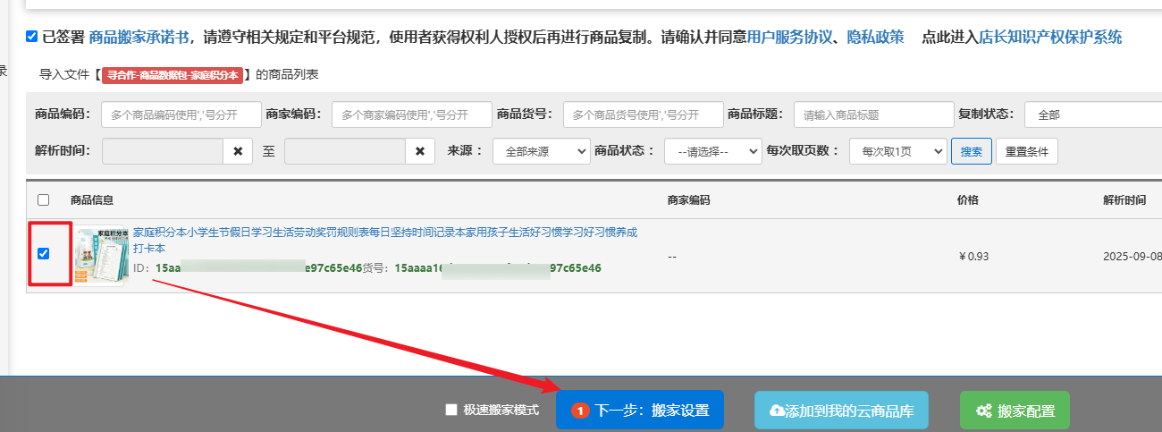The image size is (1162, 432).
Task: Uncheck the product row checkbox
Action: coord(43,254)
